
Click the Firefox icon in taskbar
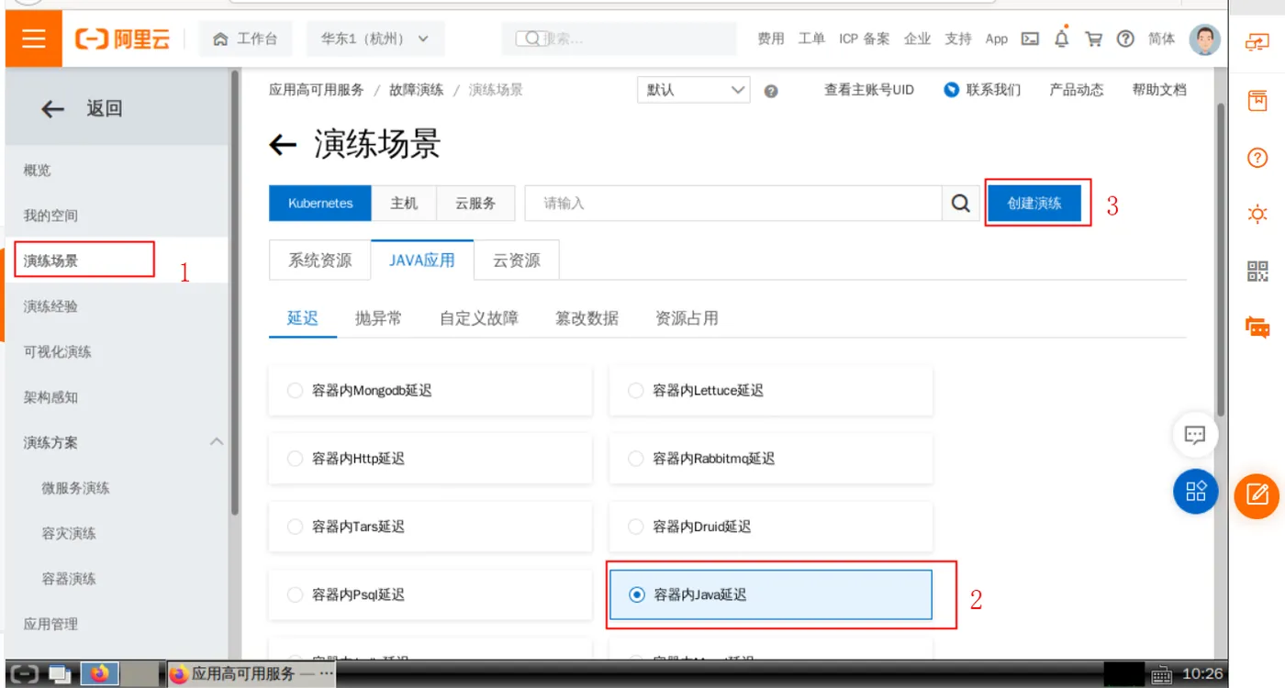(x=100, y=673)
